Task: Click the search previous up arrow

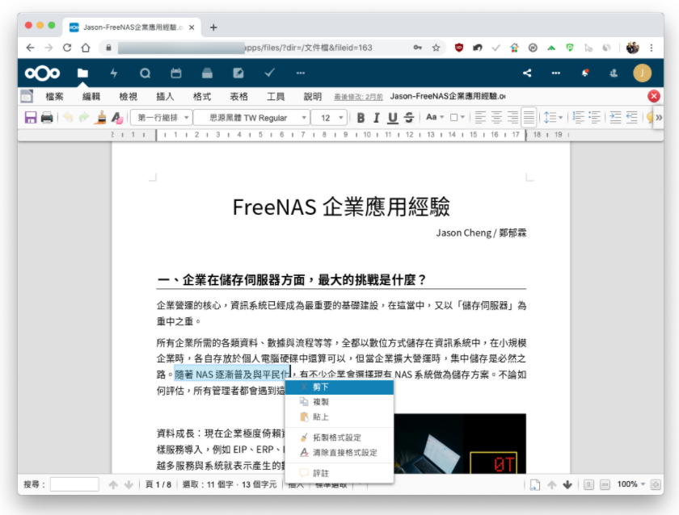Action: pos(113,485)
